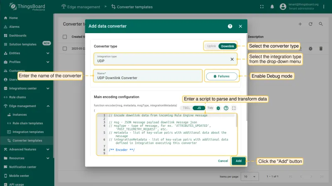This screenshot has height=186, width=332.
Task: Open the items per page dropdown
Action: [x=250, y=176]
